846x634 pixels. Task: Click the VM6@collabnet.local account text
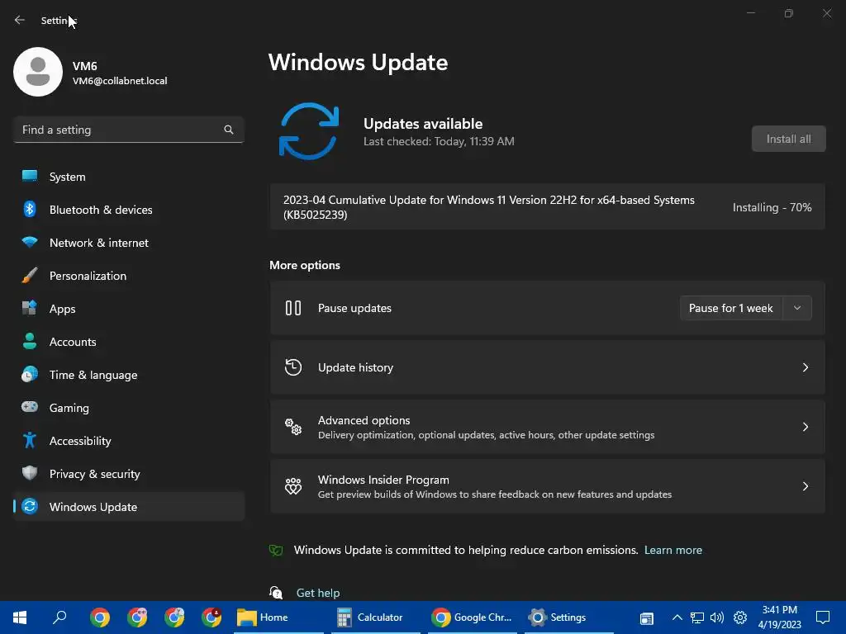pyautogui.click(x=120, y=81)
